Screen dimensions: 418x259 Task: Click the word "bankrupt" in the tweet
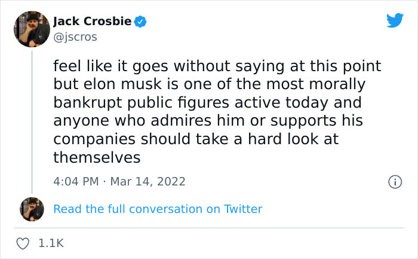pos(83,102)
